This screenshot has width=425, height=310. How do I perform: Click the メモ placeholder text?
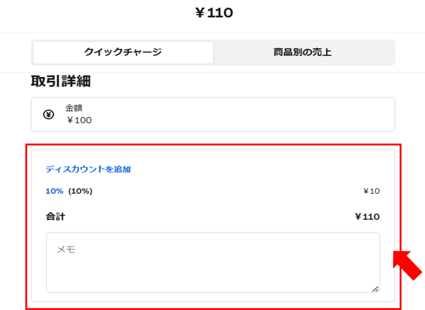click(66, 249)
